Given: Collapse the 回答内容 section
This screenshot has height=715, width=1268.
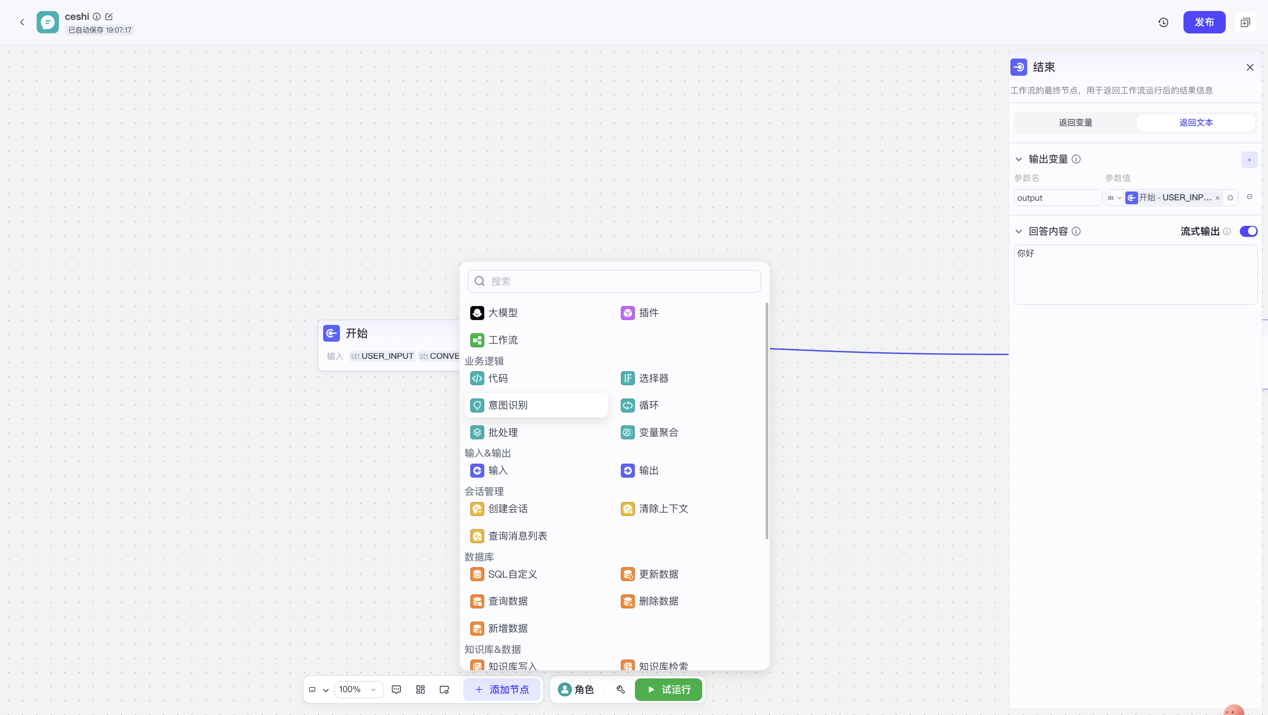Looking at the screenshot, I should [1018, 231].
